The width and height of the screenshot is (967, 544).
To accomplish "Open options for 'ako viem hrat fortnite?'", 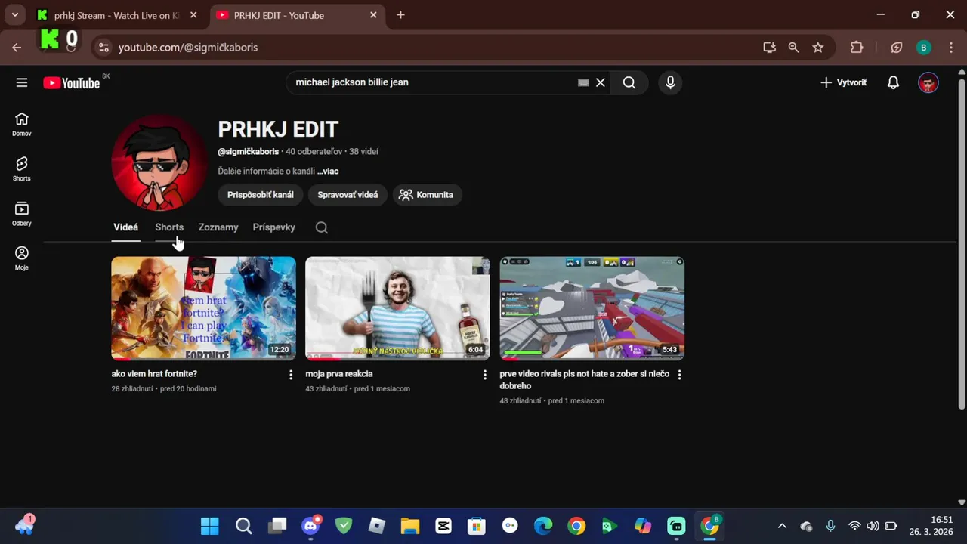I will point(291,375).
